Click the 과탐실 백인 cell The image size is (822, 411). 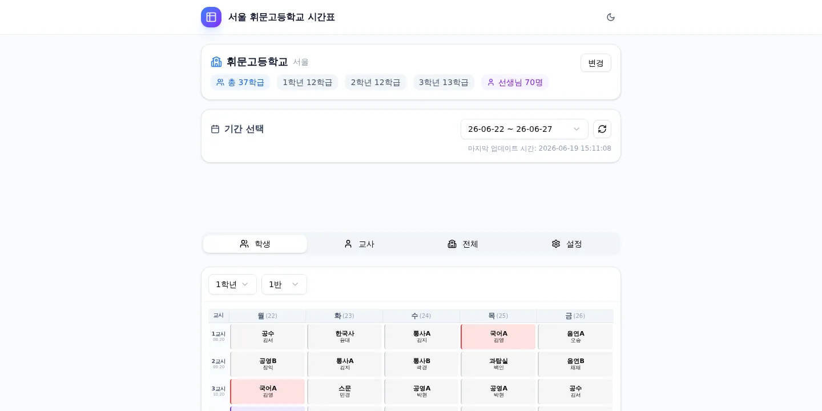498,364
